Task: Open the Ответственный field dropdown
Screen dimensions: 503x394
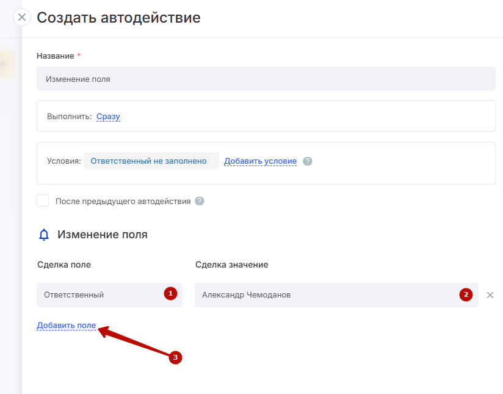Action: point(101,294)
